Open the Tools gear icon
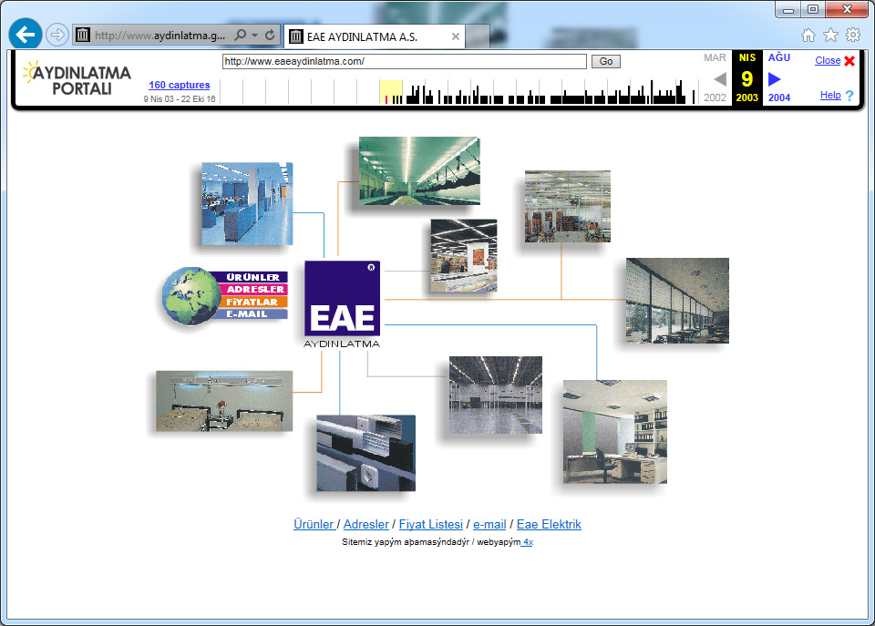This screenshot has height=626, width=875. pyautogui.click(x=853, y=36)
